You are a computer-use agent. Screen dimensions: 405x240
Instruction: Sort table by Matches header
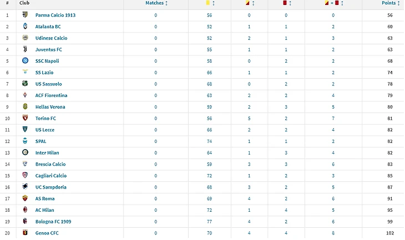click(156, 3)
